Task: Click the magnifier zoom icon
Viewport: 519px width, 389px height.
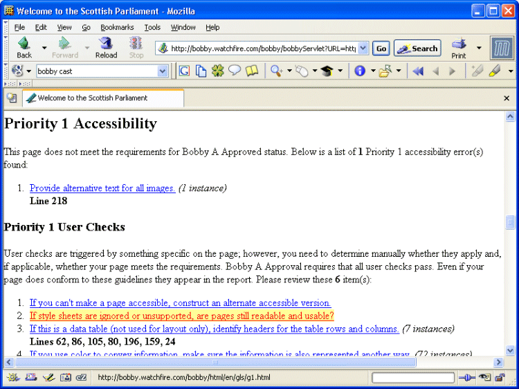Action: [276, 71]
